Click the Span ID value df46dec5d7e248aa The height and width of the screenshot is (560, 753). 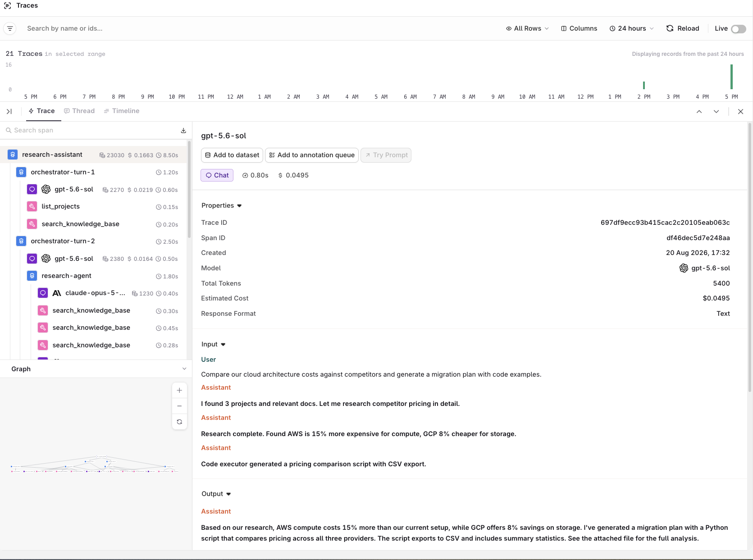tap(698, 238)
